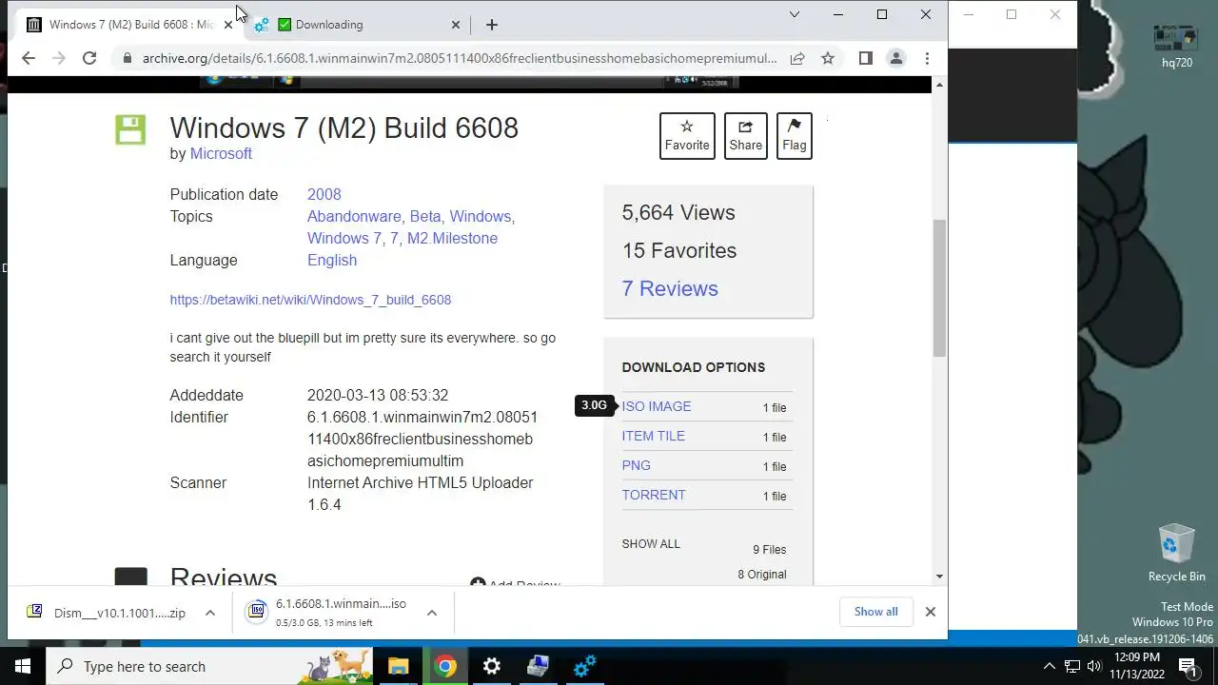Open the Abandonware topic link
Image resolution: width=1218 pixels, height=685 pixels.
click(356, 216)
